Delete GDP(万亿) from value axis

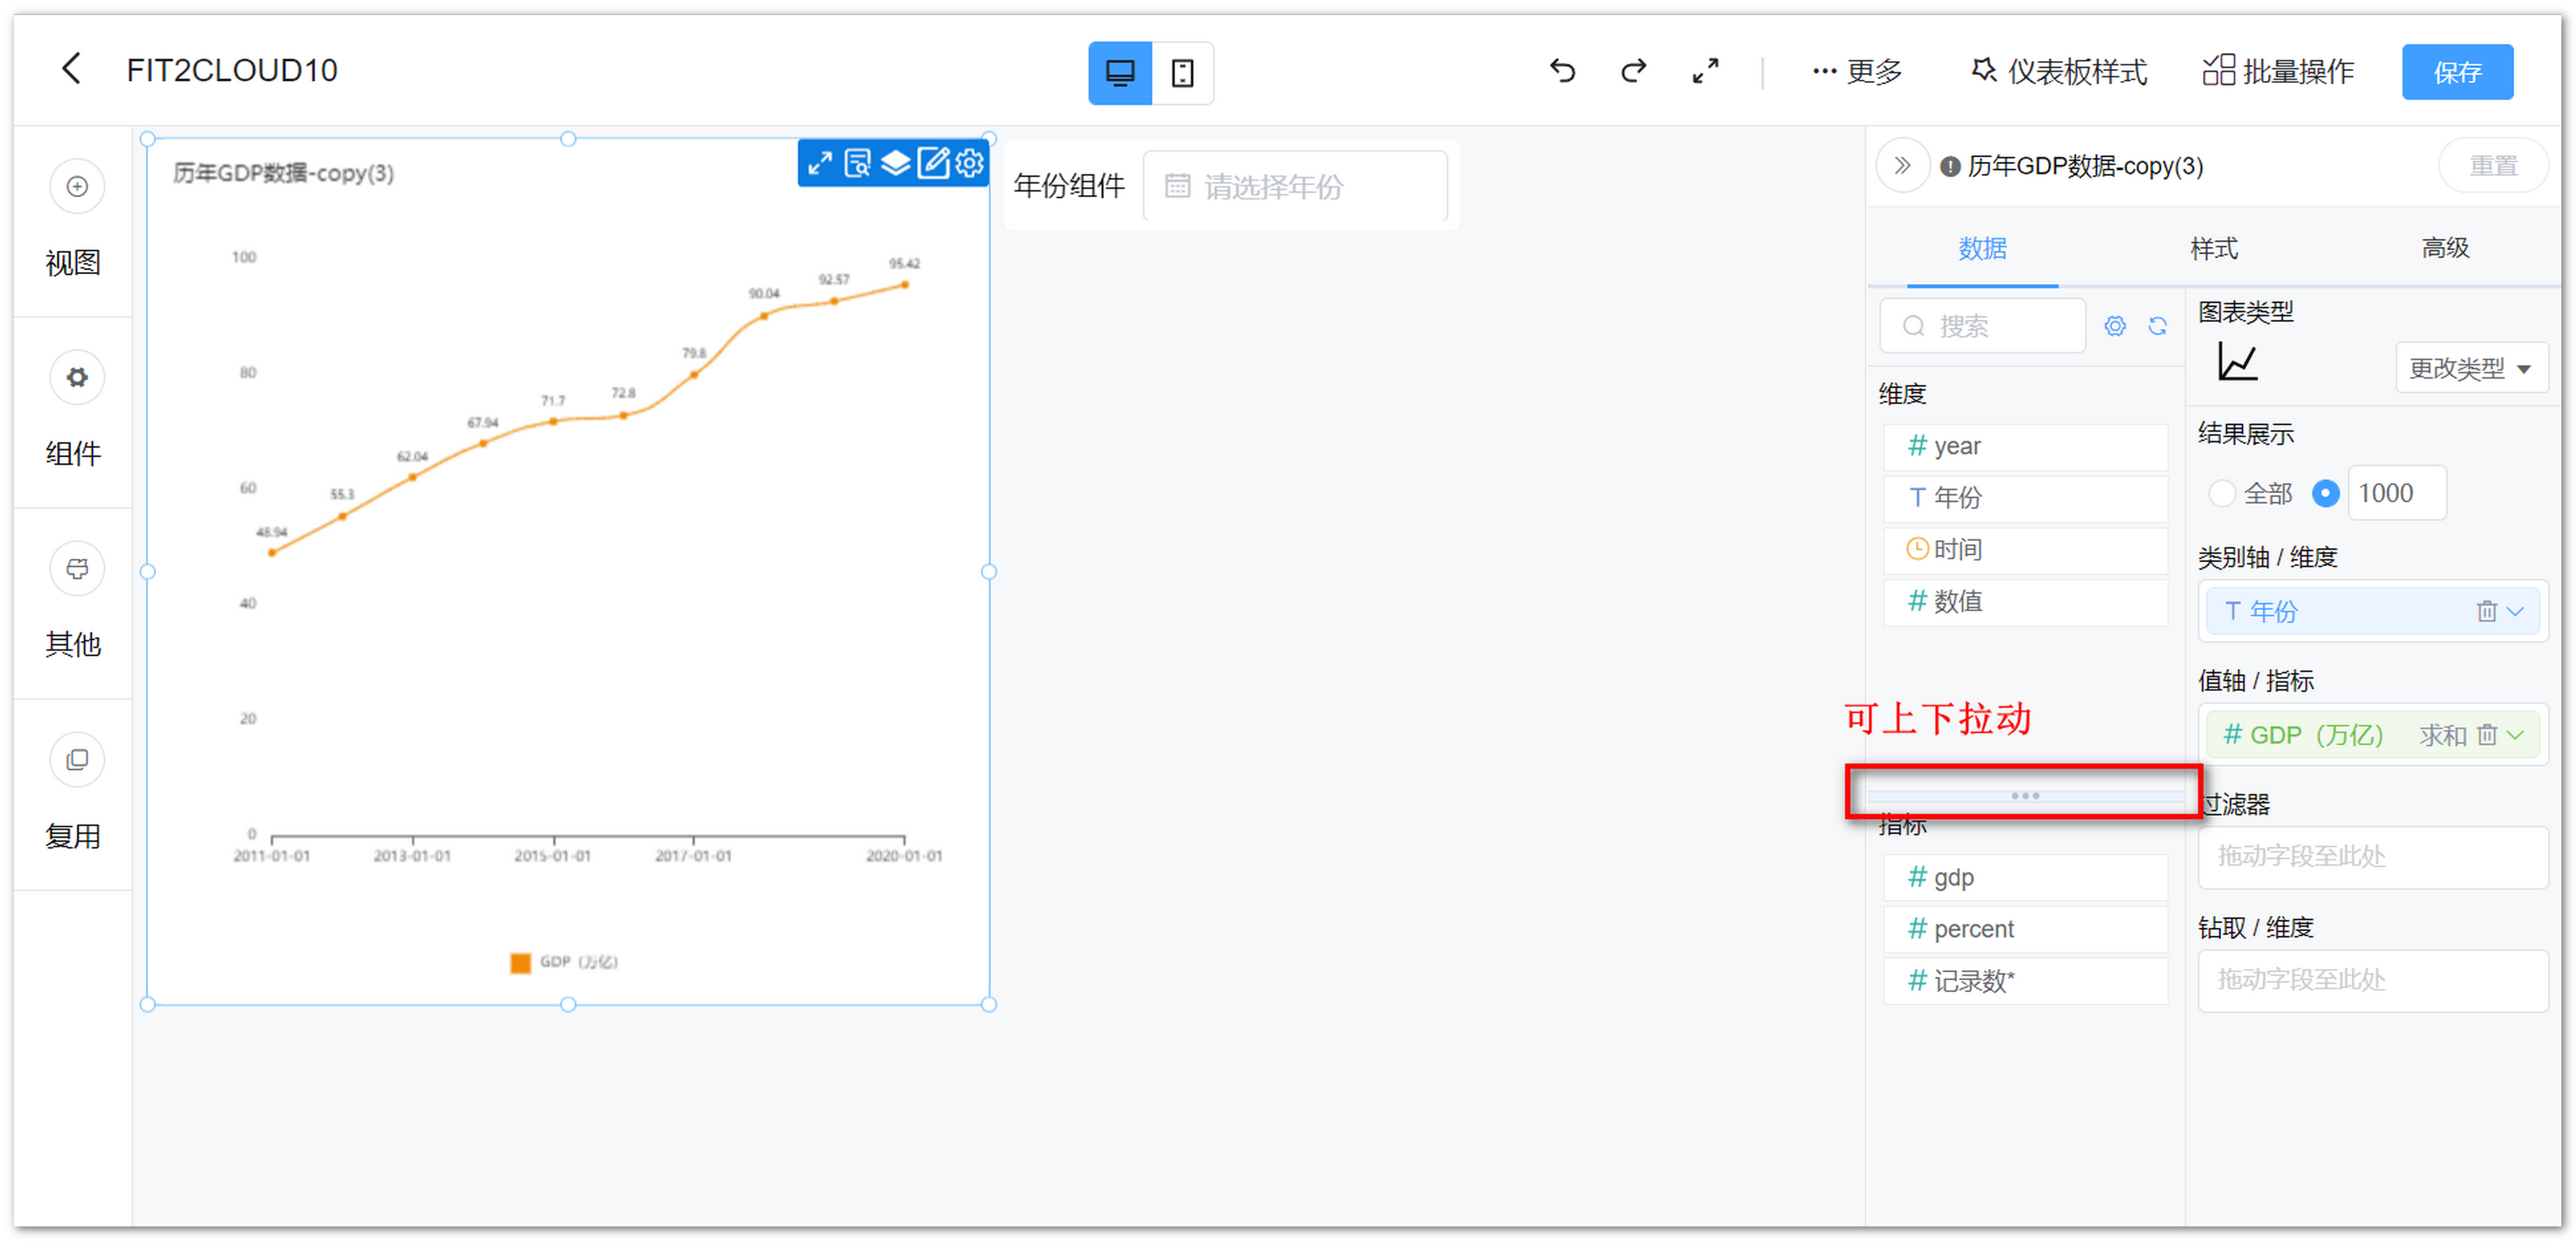pyautogui.click(x=2486, y=736)
